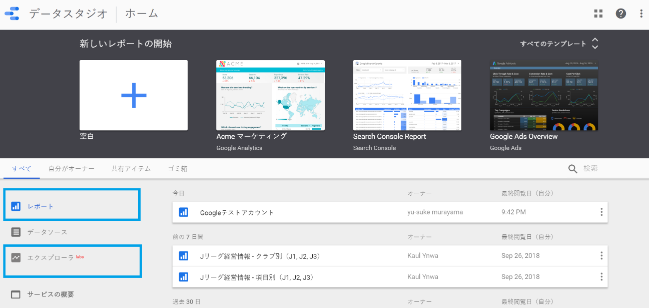Switch to the 自分がオーナー tab
649x308 pixels.
click(x=72, y=169)
